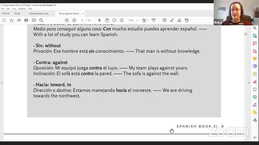
Task: Choose the selection arrow tool
Action: pos(100,20)
